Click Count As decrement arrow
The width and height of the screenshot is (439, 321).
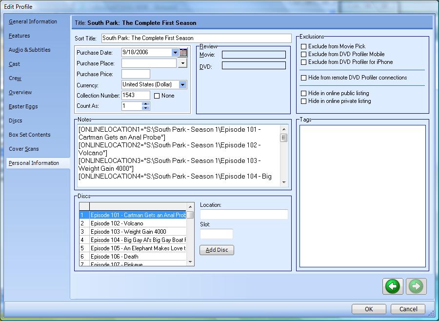point(145,108)
